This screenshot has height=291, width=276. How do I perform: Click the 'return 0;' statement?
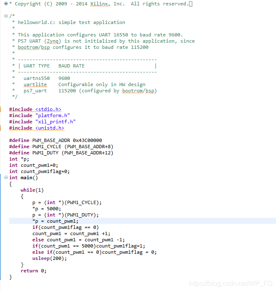tap(34, 271)
